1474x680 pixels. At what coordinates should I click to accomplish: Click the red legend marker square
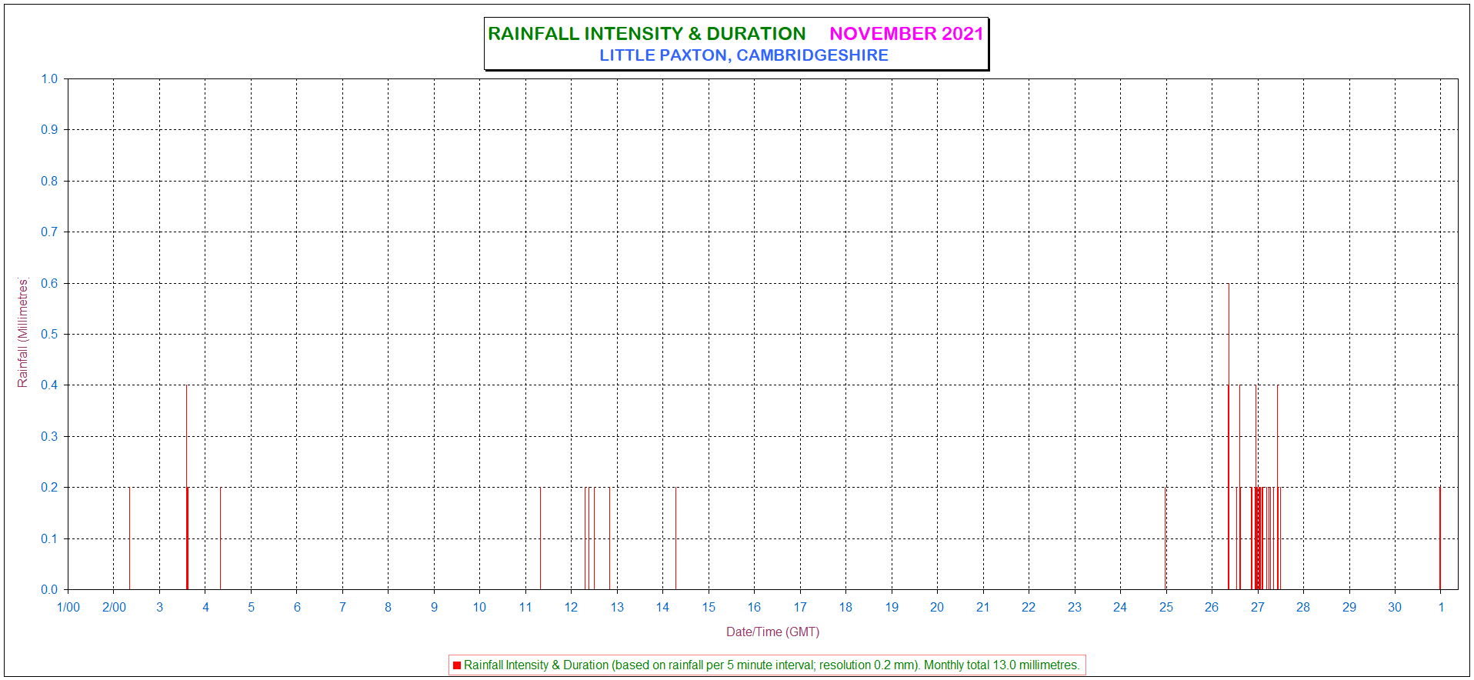click(457, 665)
